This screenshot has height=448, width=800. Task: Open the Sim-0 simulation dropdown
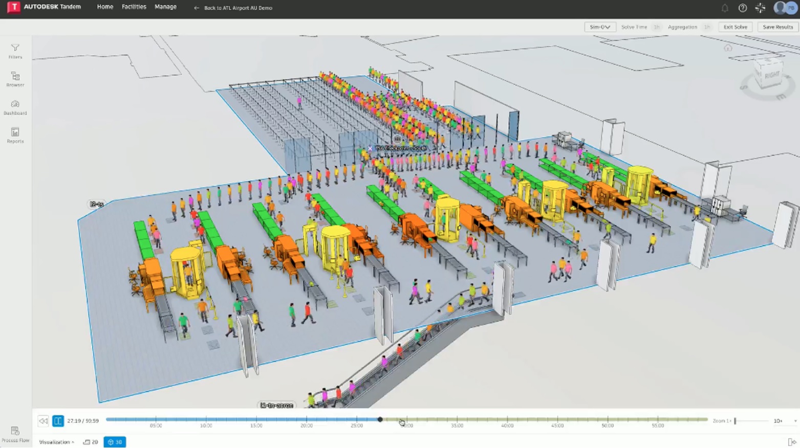click(x=599, y=27)
